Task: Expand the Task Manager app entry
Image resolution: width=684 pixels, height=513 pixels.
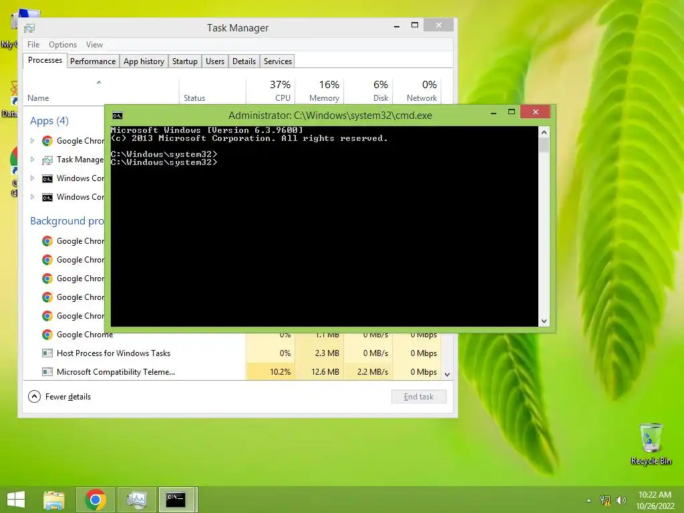Action: (x=32, y=159)
